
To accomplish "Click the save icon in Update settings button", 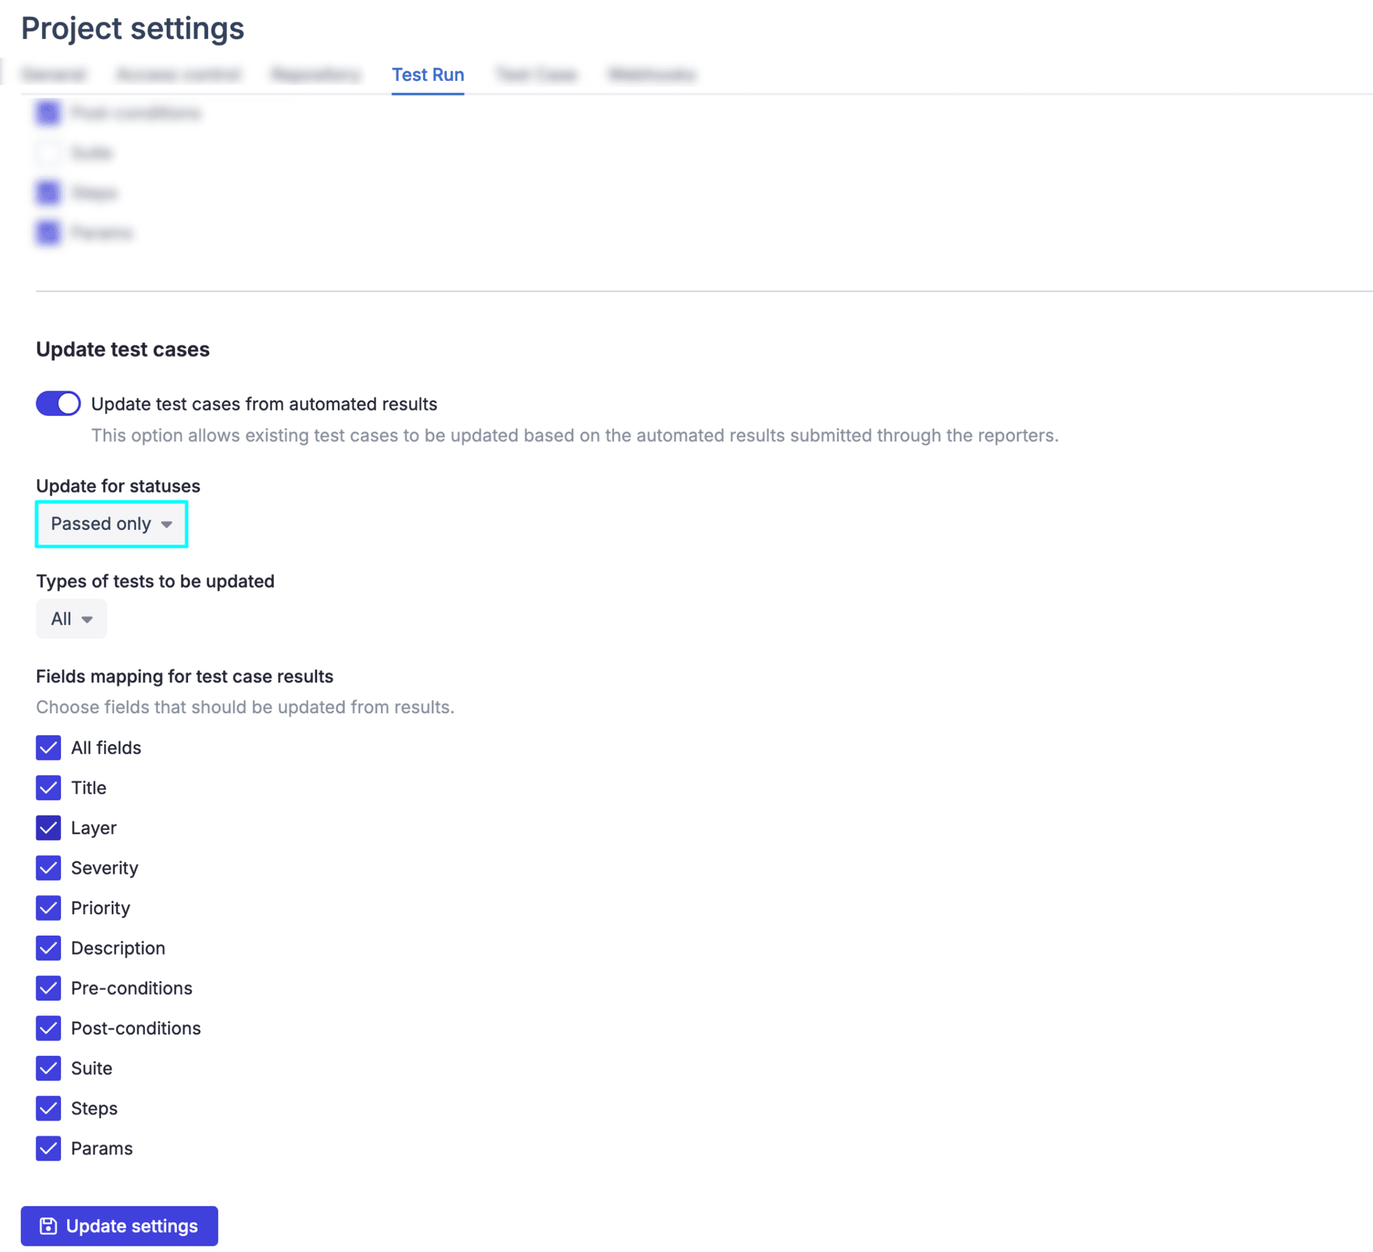I will click(x=48, y=1225).
